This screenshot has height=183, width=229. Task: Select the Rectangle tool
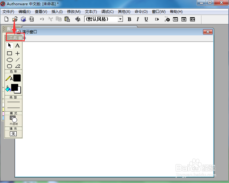click(10, 53)
